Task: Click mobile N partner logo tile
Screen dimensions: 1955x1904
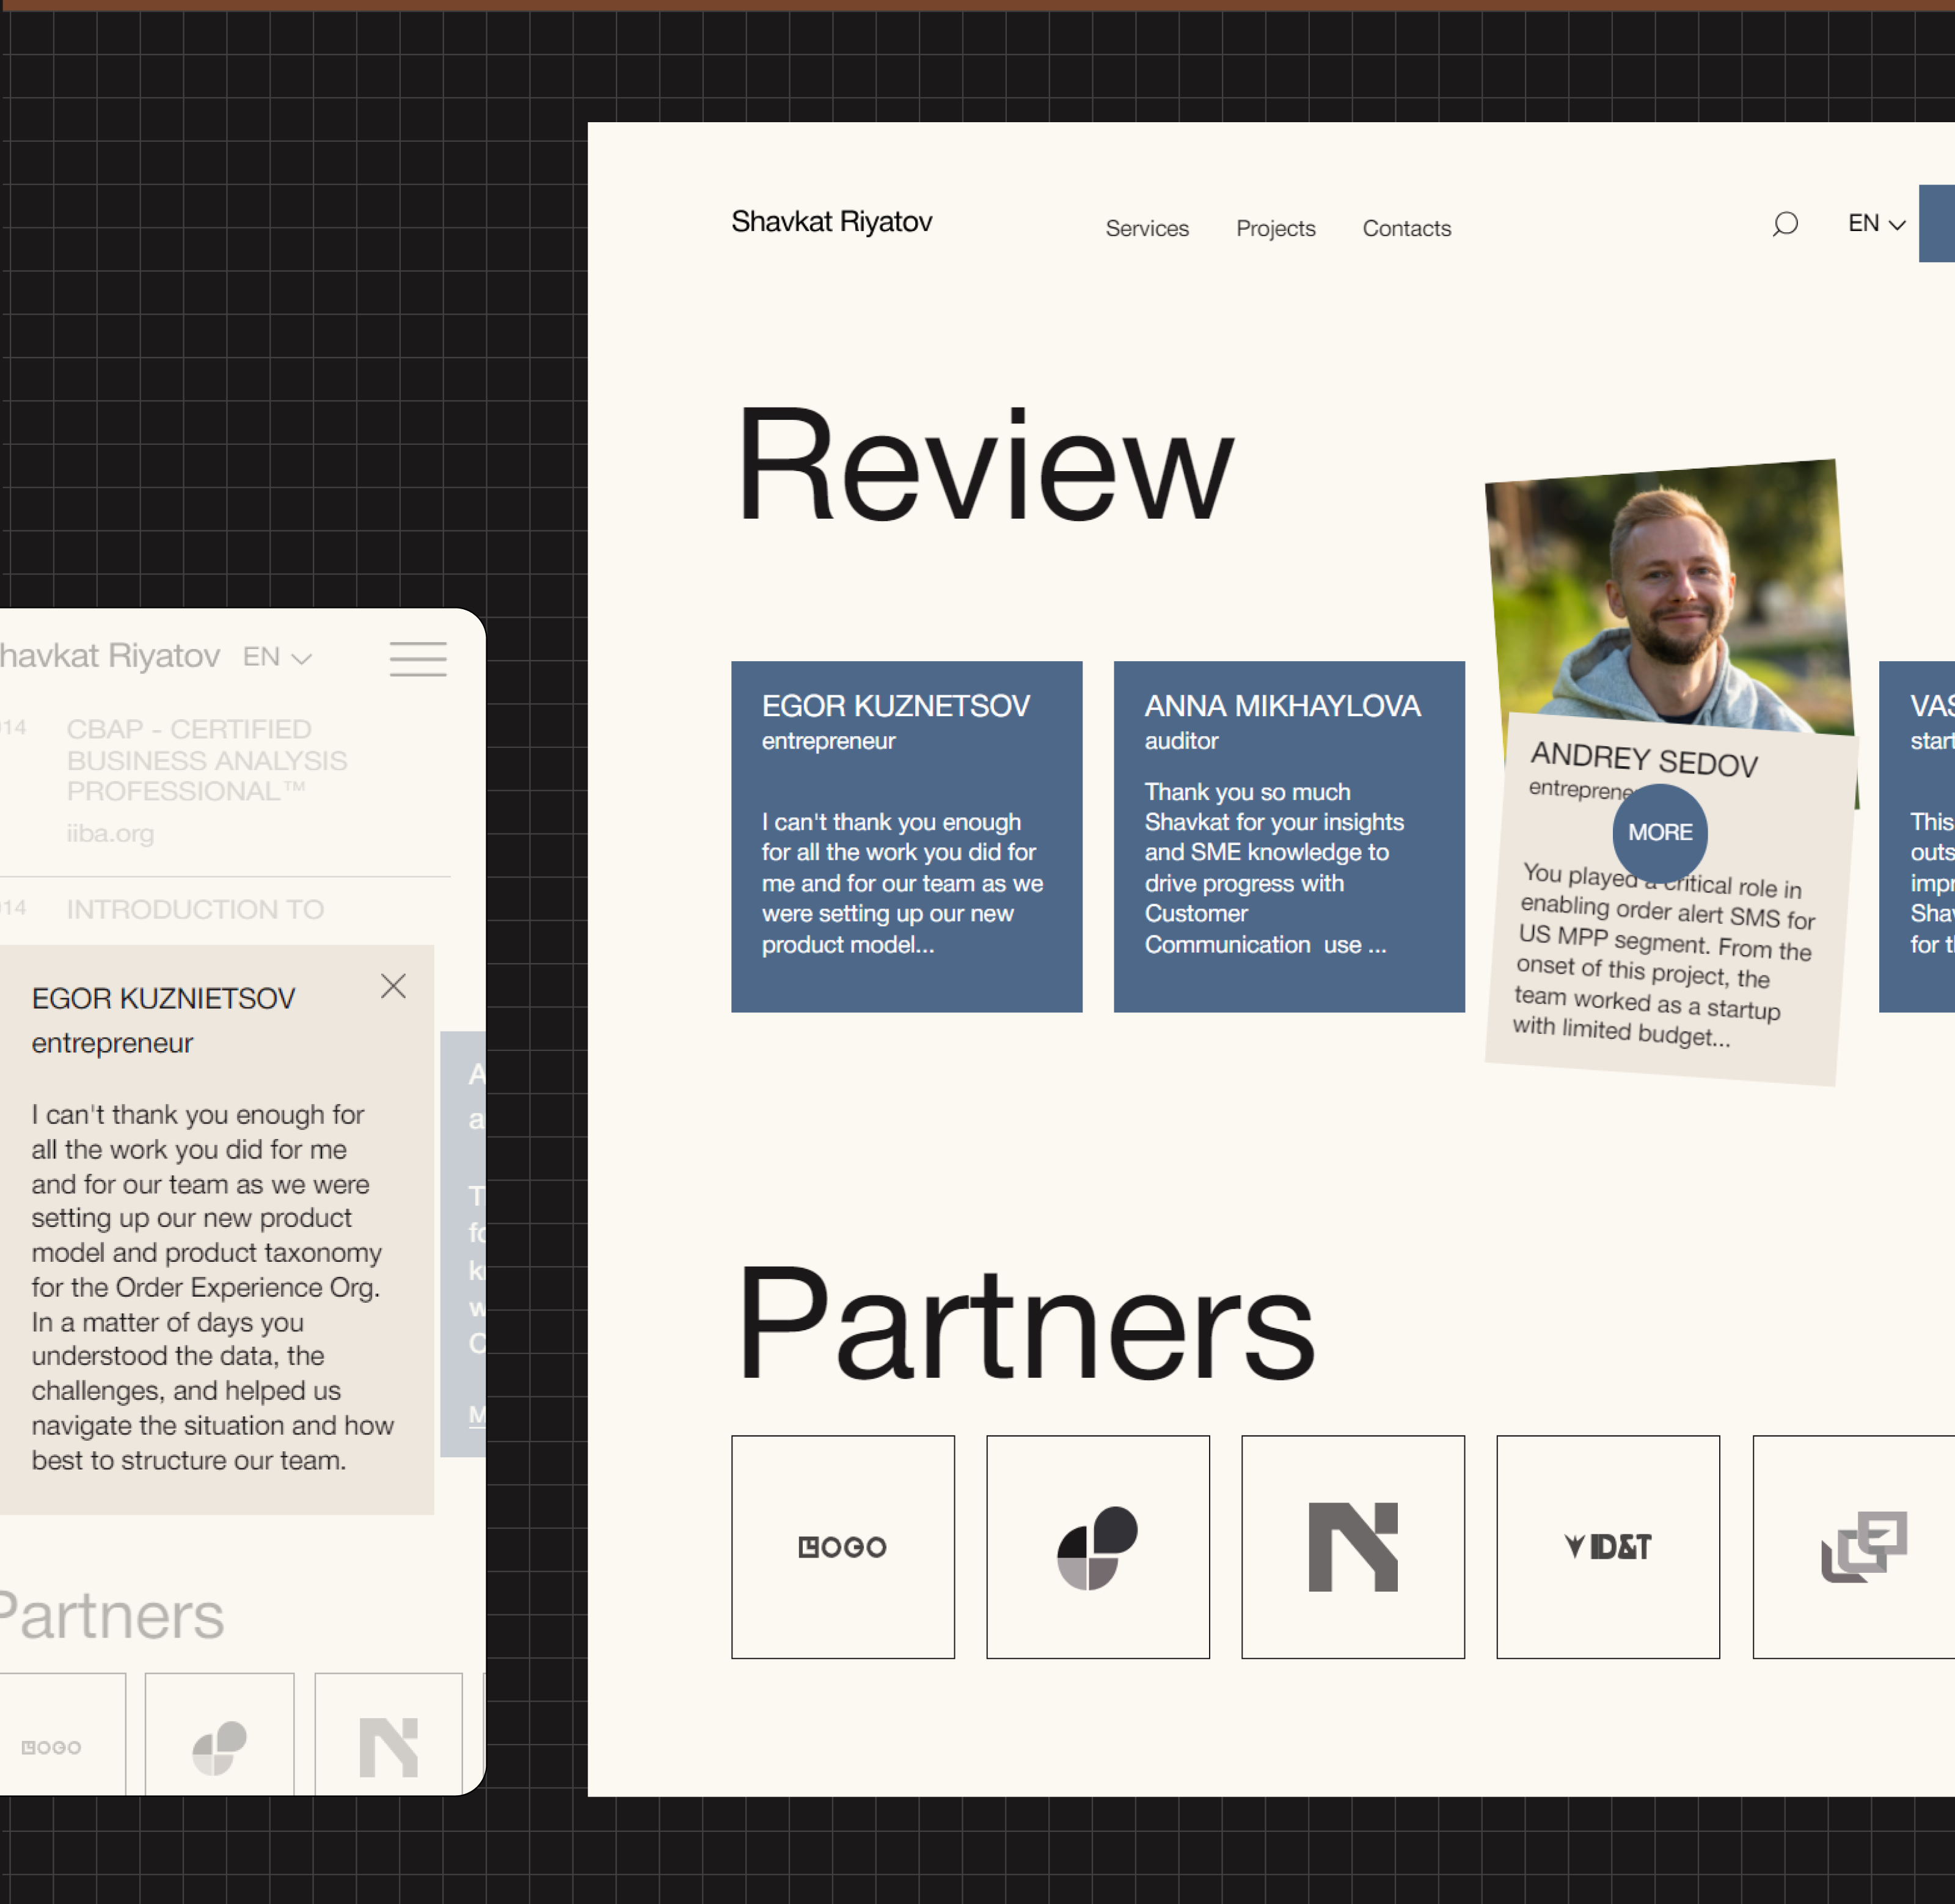Action: click(x=388, y=1746)
